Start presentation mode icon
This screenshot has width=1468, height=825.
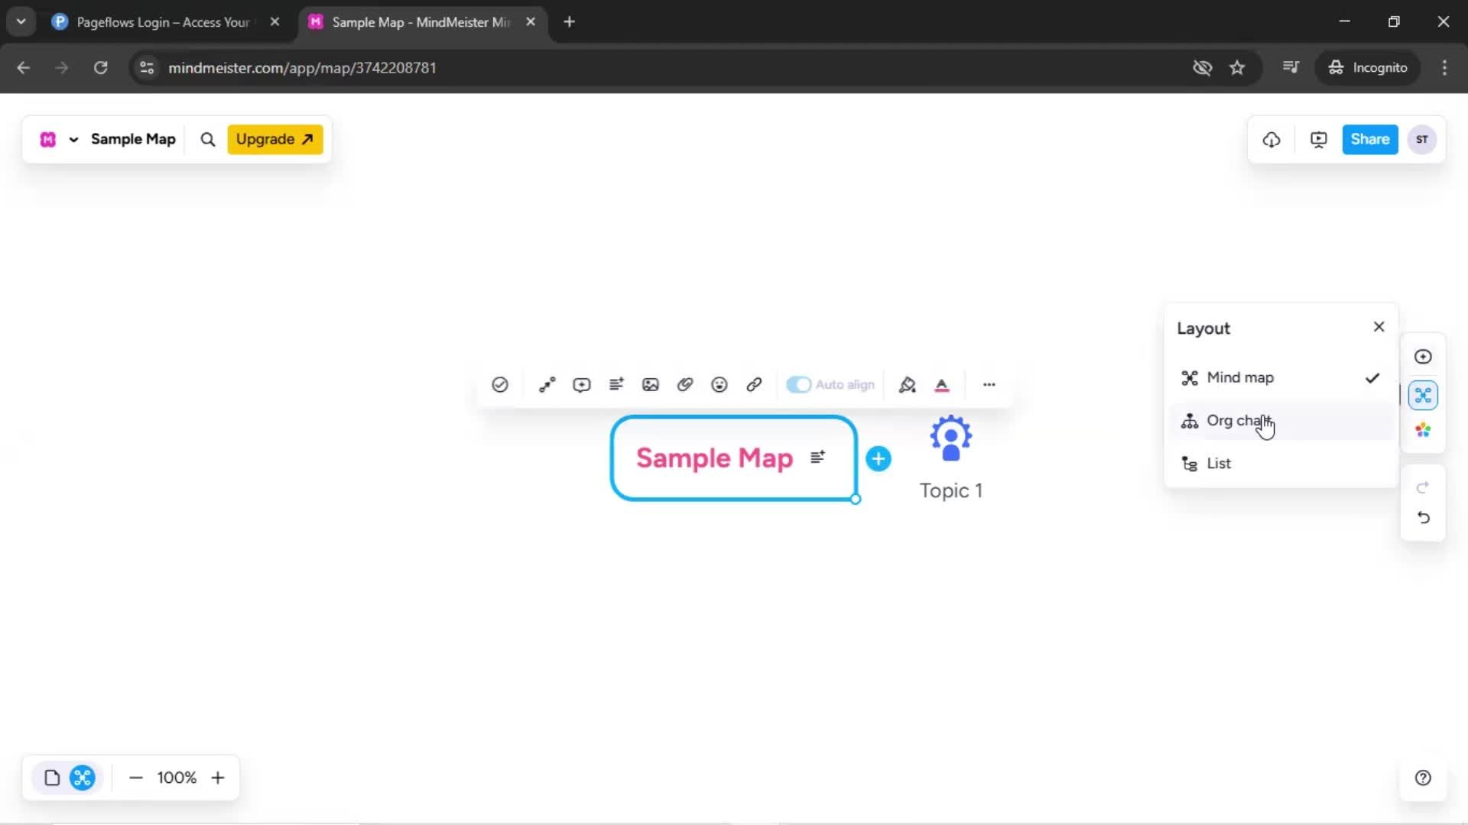pos(1319,140)
